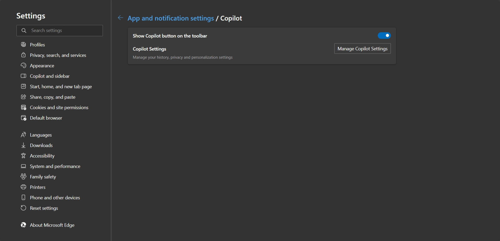Click the search magnifier icon

pos(24,30)
